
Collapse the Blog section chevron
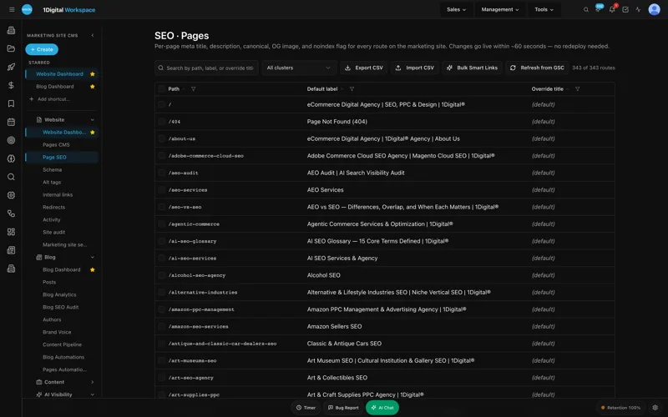point(93,257)
